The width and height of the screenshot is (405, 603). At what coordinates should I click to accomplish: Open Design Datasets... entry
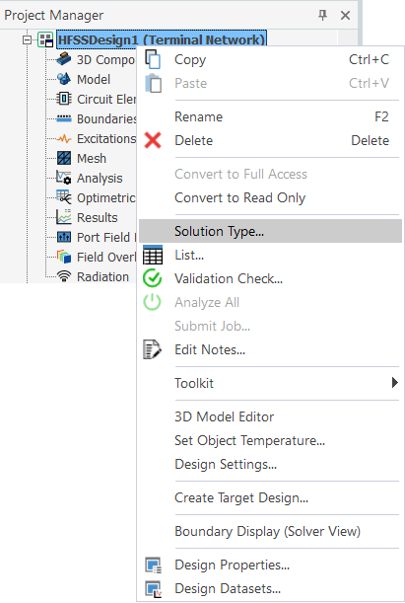pos(270,588)
